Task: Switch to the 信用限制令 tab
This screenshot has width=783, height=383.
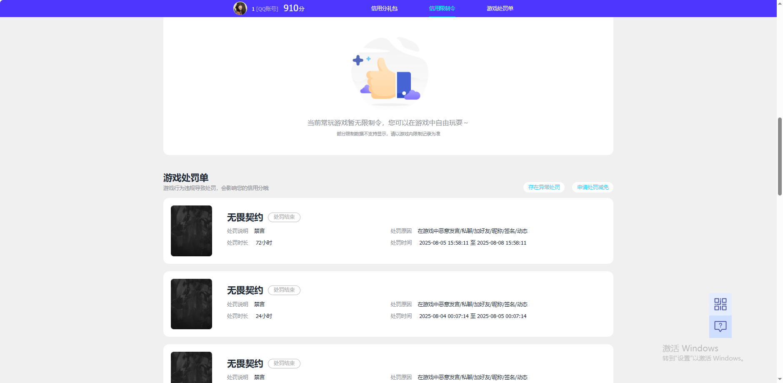Action: pos(442,8)
